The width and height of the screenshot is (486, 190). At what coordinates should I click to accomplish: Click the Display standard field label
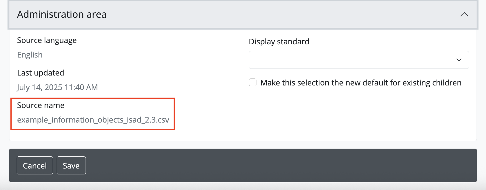pos(279,42)
